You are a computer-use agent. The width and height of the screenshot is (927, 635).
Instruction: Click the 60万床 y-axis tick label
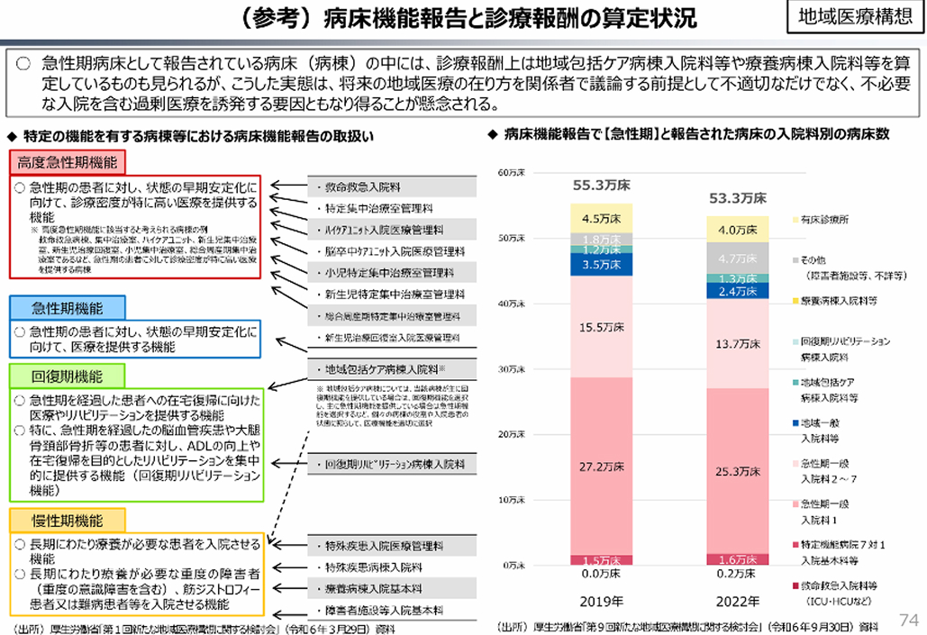tap(512, 173)
